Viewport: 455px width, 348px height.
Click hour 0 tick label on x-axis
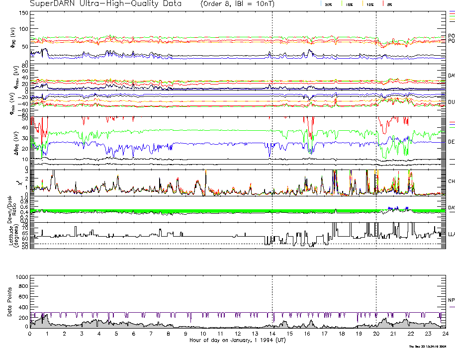[x=30, y=335]
